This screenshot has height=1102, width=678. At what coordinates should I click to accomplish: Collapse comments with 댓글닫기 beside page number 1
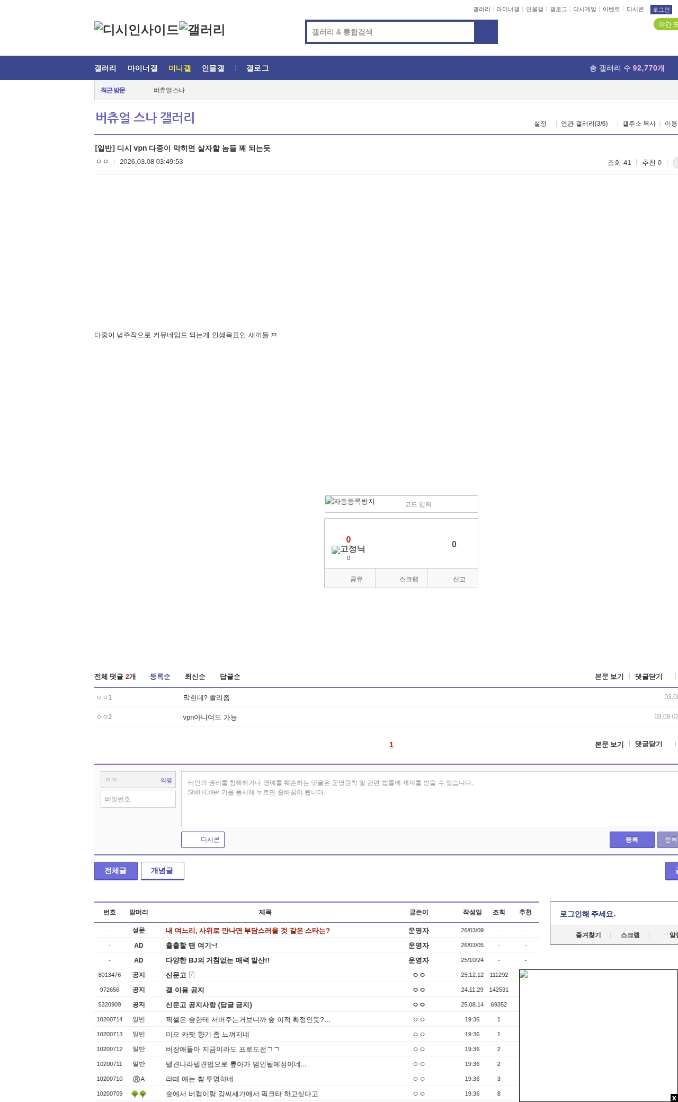[649, 745]
